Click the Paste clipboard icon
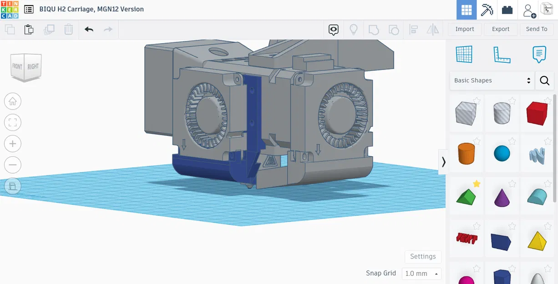The height and width of the screenshot is (284, 558). click(29, 30)
